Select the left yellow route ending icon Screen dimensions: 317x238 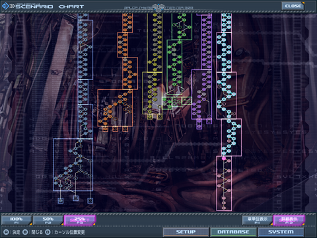[150, 116]
